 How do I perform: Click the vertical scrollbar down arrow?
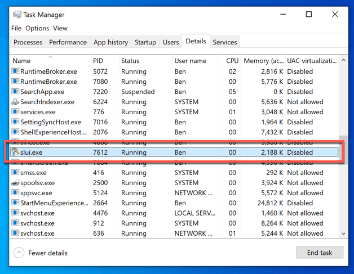pyautogui.click(x=344, y=233)
